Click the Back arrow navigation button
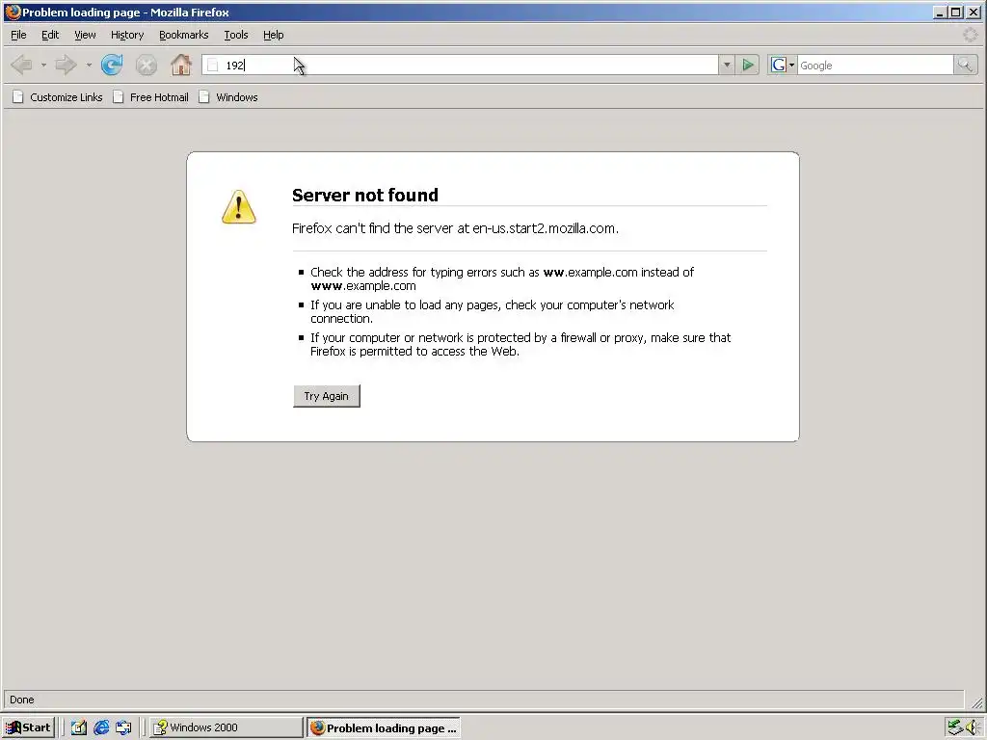The height and width of the screenshot is (740, 987). click(x=22, y=65)
